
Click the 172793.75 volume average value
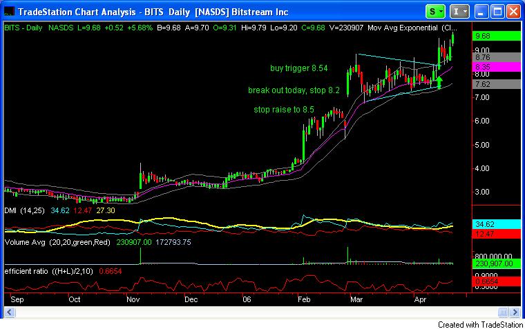pos(173,242)
